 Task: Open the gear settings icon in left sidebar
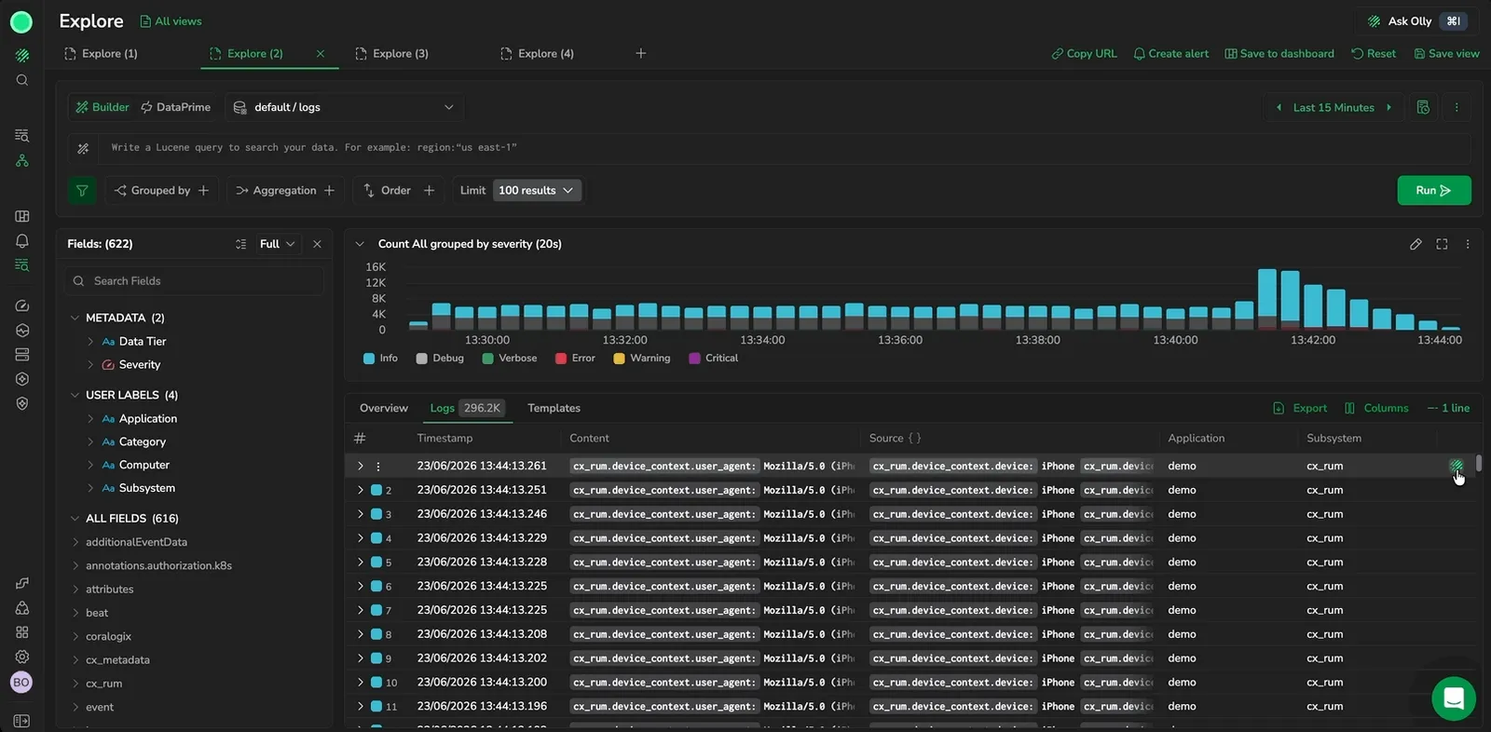coord(22,657)
